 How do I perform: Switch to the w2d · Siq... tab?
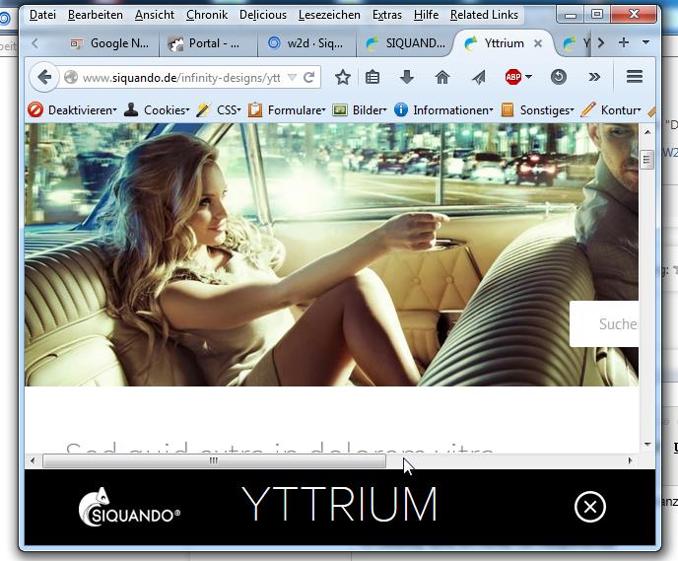click(x=306, y=43)
